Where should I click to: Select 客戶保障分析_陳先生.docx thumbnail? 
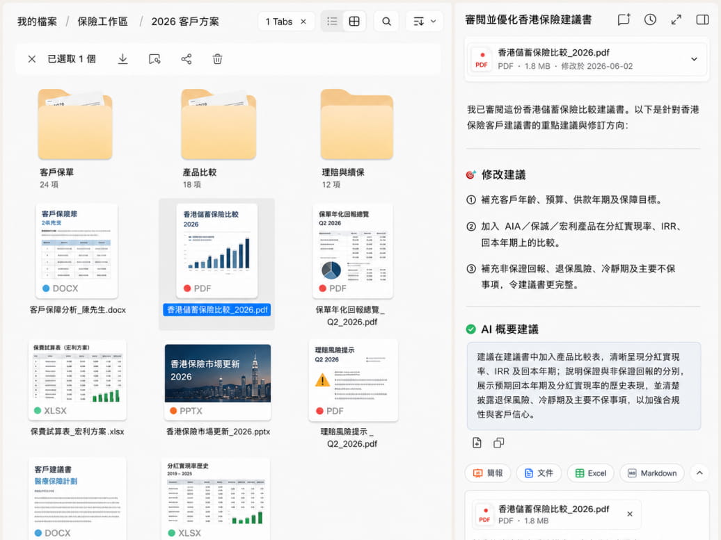click(x=77, y=251)
